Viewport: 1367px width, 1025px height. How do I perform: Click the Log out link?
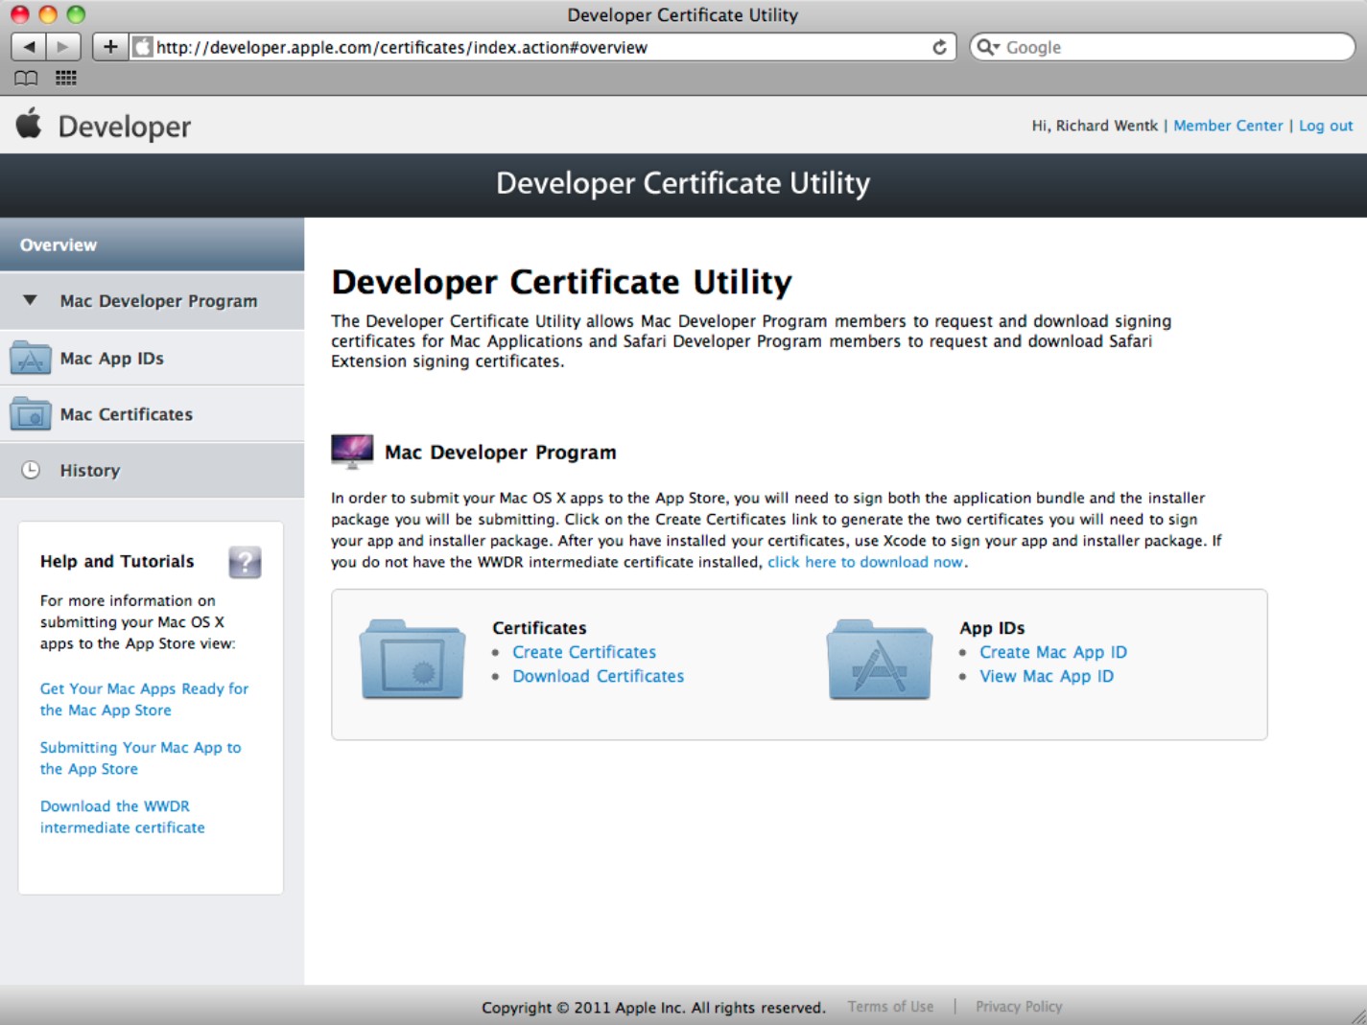pos(1326,126)
